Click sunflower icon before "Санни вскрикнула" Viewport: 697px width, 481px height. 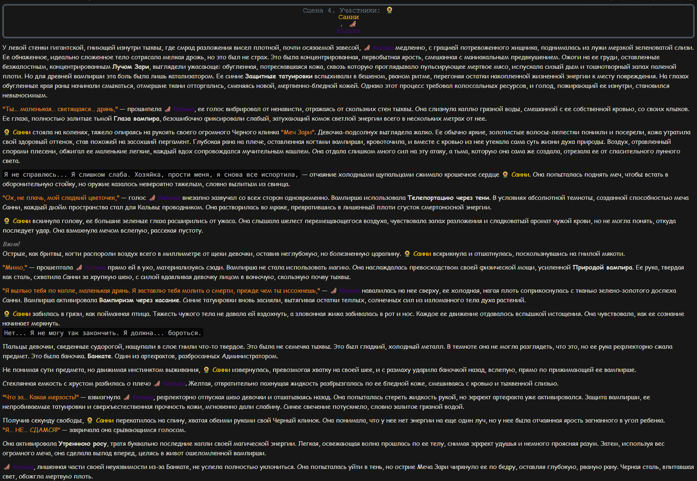tap(407, 254)
